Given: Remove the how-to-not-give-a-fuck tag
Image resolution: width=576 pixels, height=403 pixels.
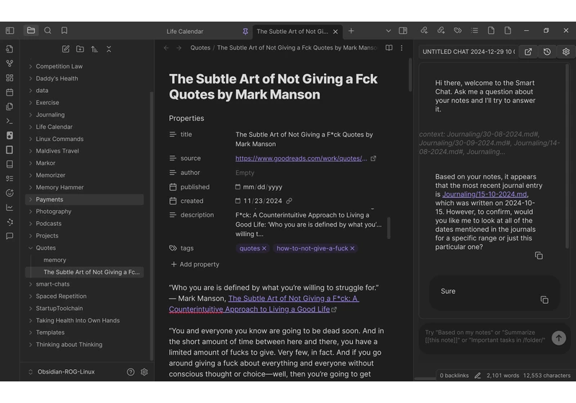Looking at the screenshot, I should (x=352, y=248).
